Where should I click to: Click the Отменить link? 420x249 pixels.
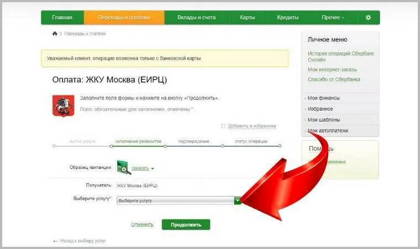[142, 224]
